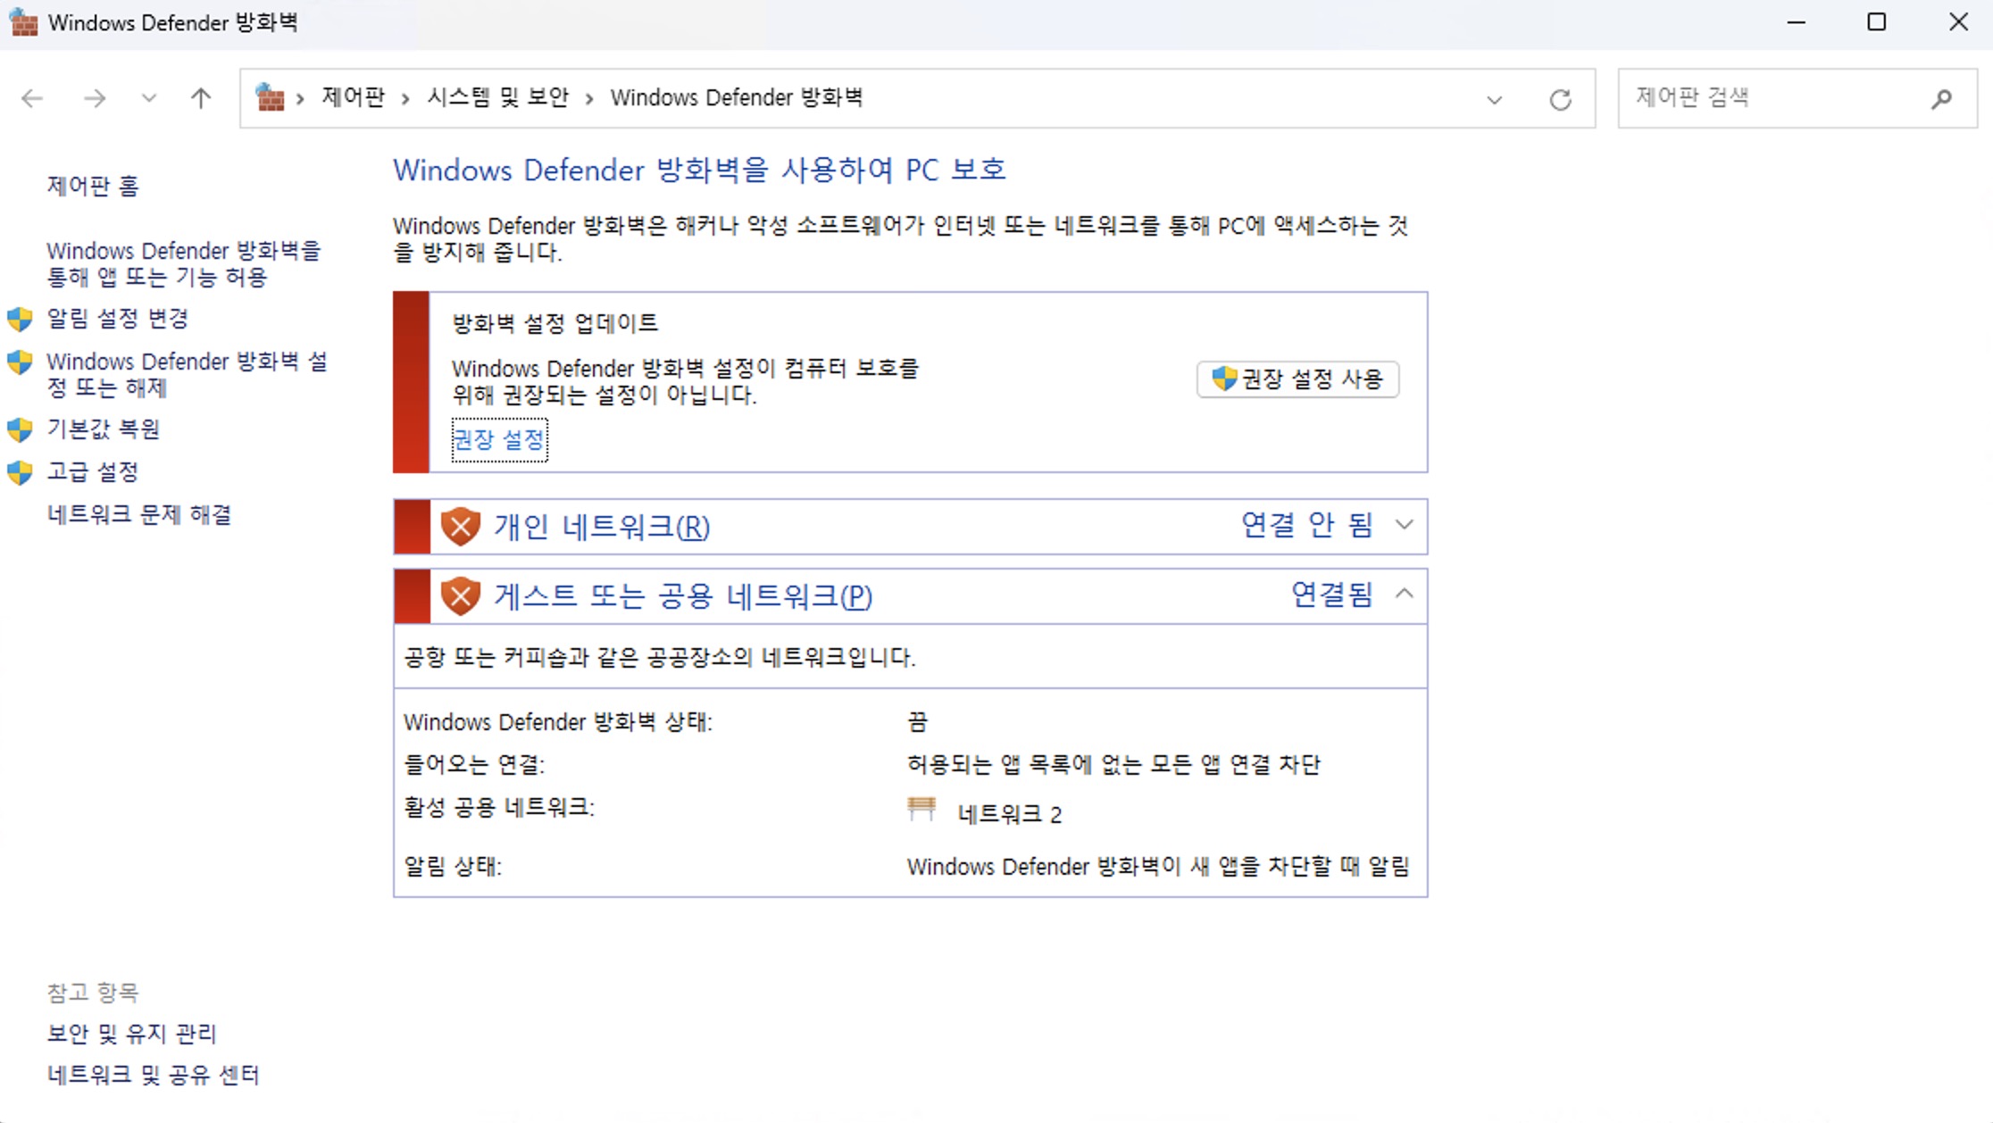1993x1123 pixels.
Task: Open 제어판 홈 link
Action: (x=93, y=186)
